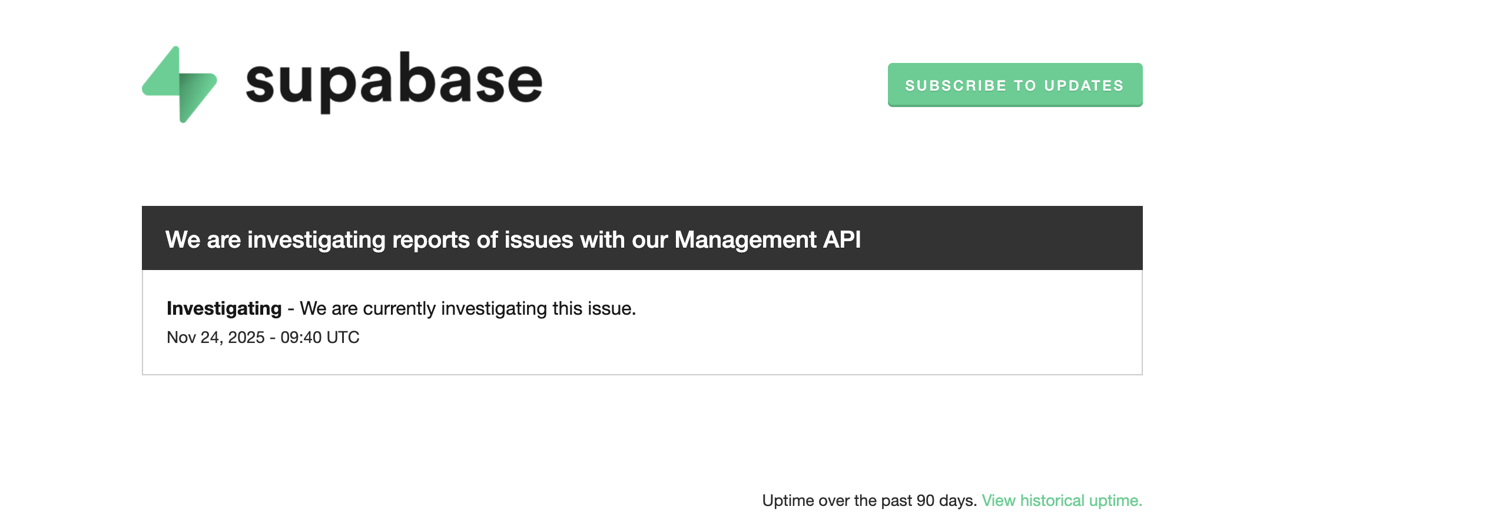Image resolution: width=1492 pixels, height=513 pixels.
Task: Click the Nov 24, 2025 date
Action: click(215, 337)
